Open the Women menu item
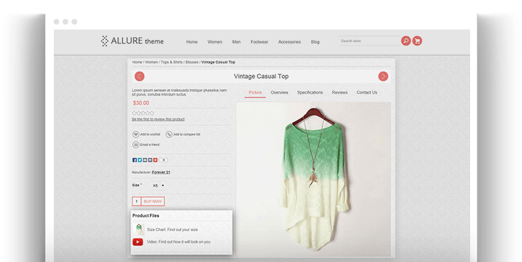The height and width of the screenshot is (262, 522). (215, 42)
